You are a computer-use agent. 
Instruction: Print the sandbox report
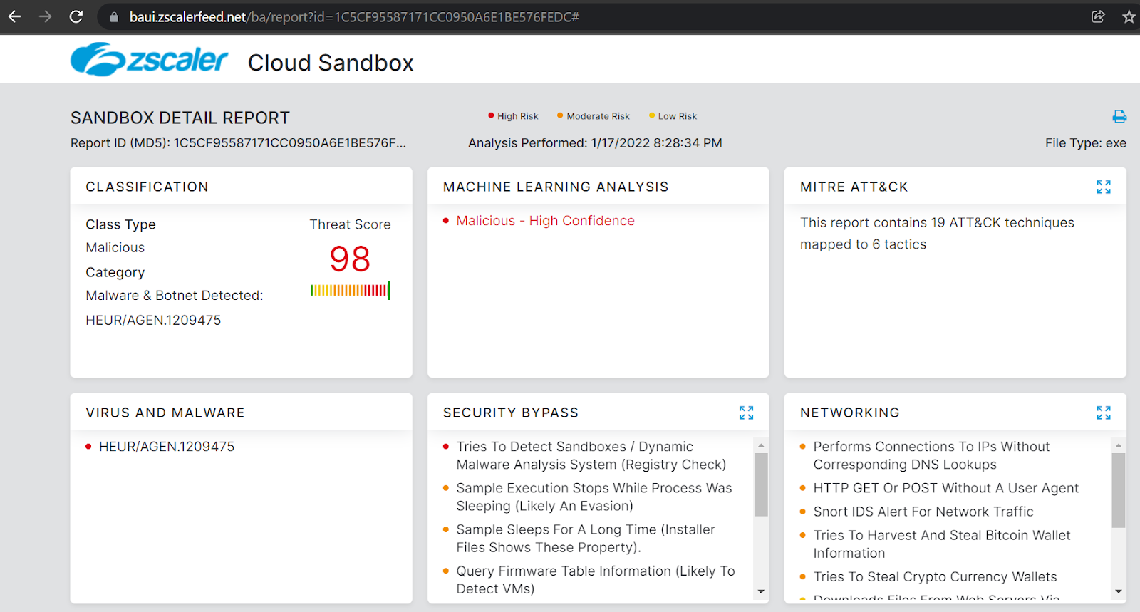pyautogui.click(x=1119, y=116)
